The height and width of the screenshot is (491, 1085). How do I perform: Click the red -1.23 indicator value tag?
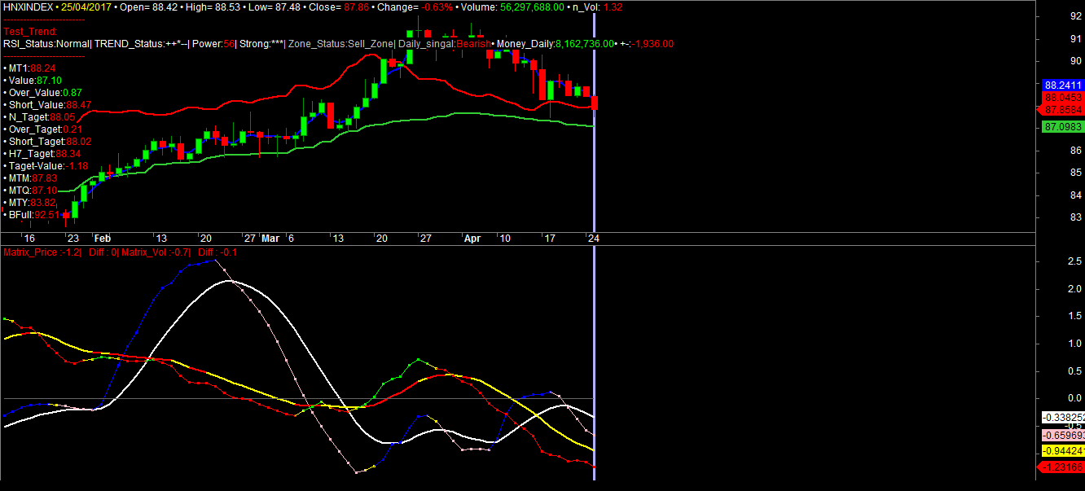pyautogui.click(x=1062, y=467)
